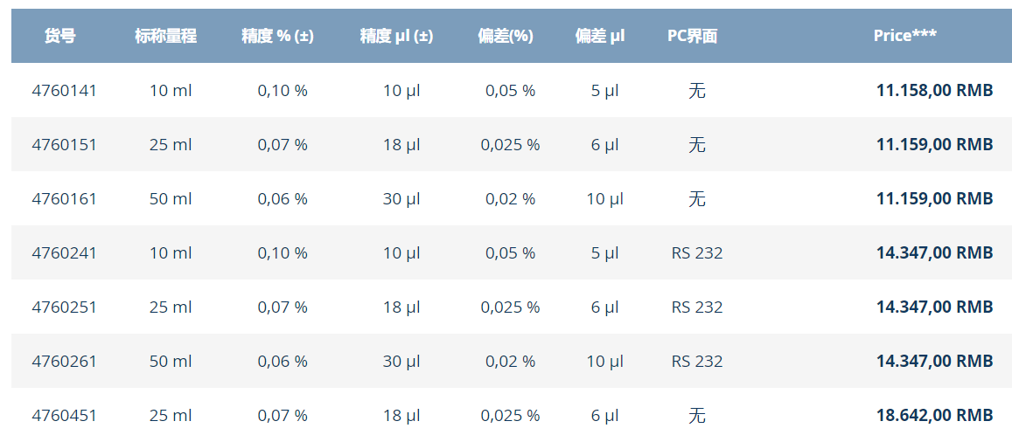This screenshot has width=1012, height=442.
Task: Select the Price*** column header
Action: tap(905, 36)
